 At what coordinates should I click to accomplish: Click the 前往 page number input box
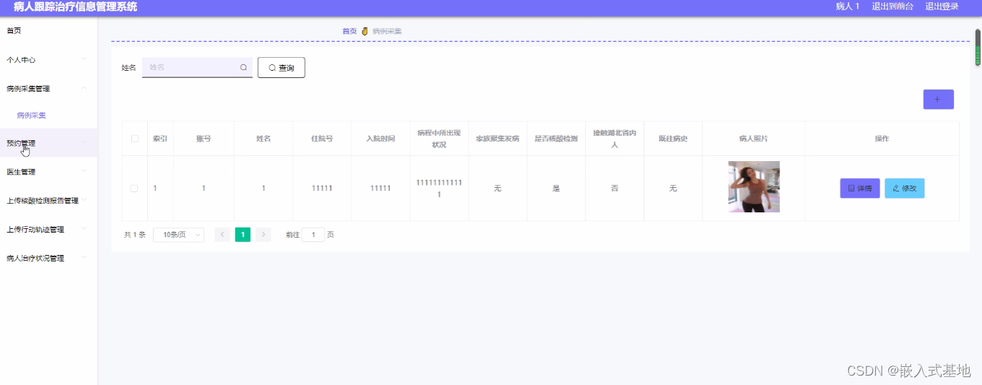click(313, 235)
